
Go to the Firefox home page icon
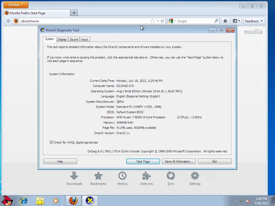(225, 21)
